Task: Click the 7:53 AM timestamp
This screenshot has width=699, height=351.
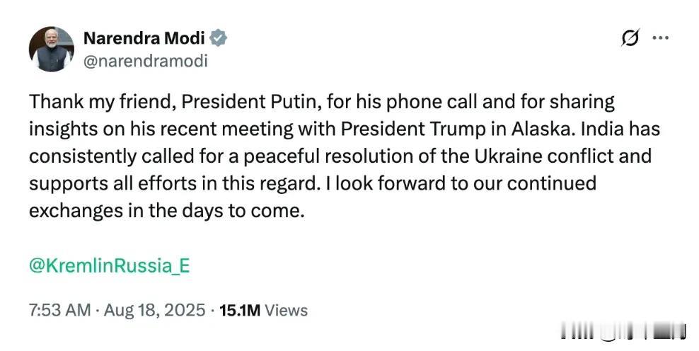Action: (59, 310)
